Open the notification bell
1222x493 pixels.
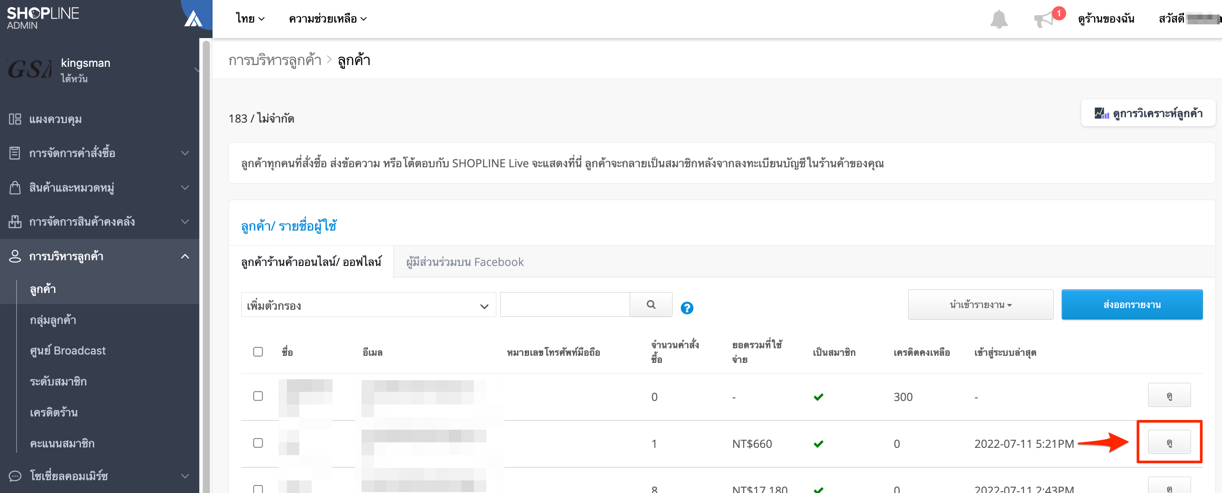998,19
